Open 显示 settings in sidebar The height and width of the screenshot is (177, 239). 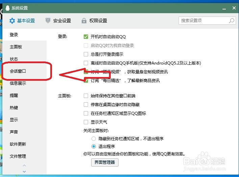click(x=24, y=120)
